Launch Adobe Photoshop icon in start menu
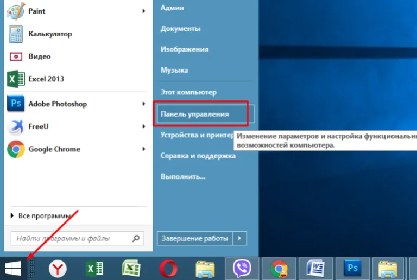417x280 pixels. [x=16, y=103]
